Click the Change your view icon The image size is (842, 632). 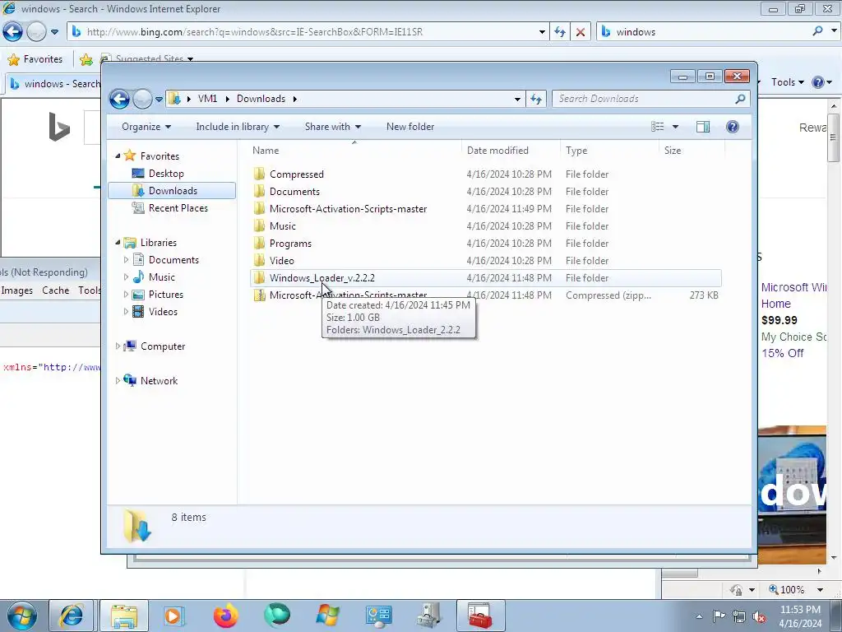(657, 127)
